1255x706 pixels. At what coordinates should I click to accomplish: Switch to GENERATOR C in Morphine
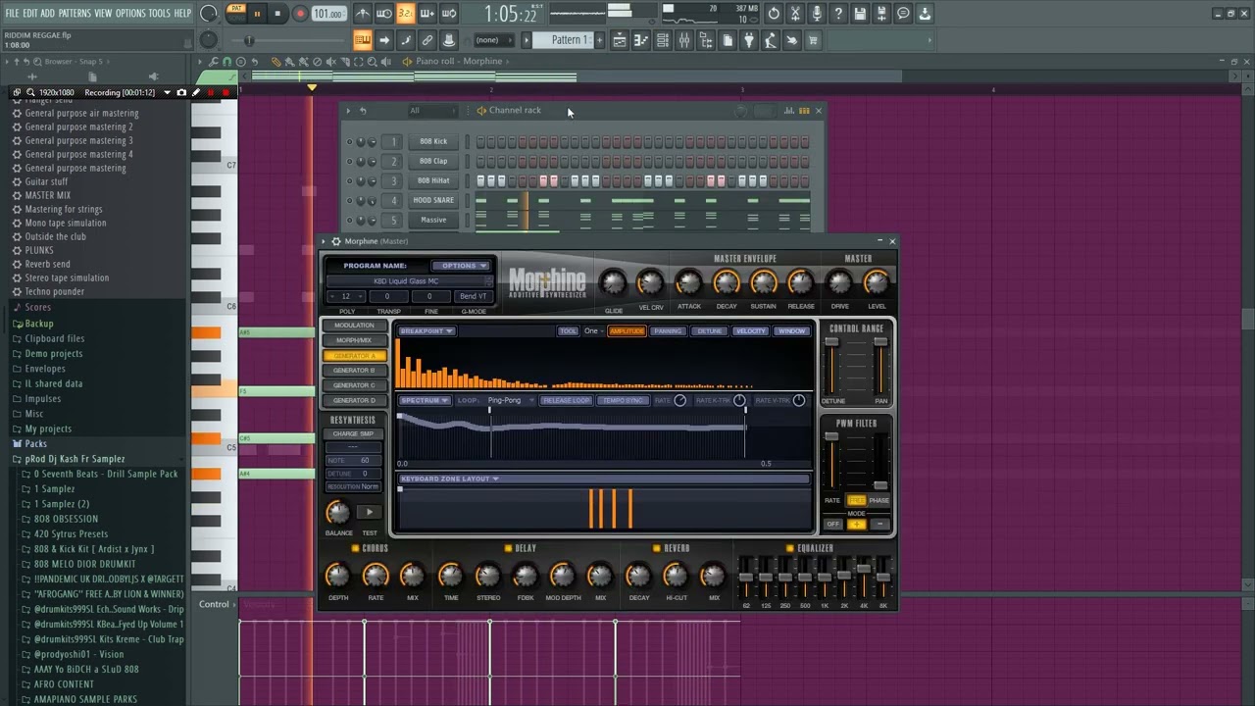click(354, 385)
